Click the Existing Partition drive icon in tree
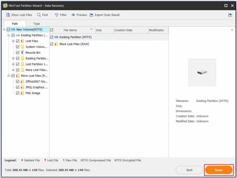 tap(18, 35)
